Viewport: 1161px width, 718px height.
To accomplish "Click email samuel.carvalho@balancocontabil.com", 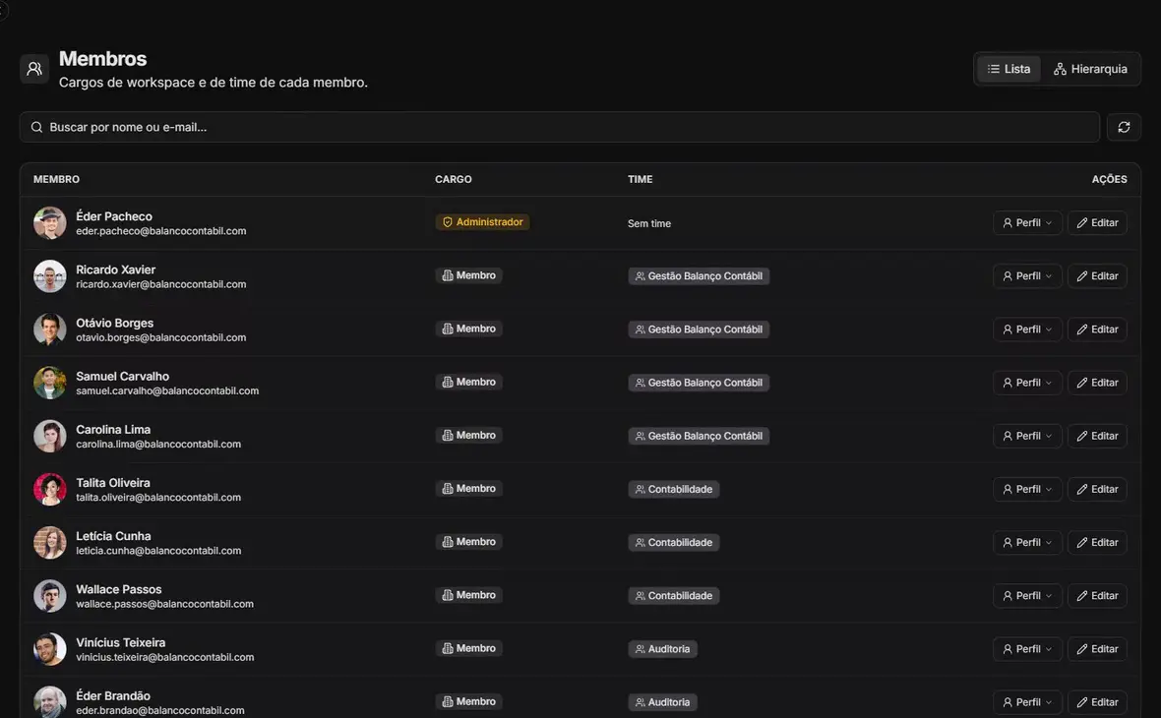I will pos(167,390).
